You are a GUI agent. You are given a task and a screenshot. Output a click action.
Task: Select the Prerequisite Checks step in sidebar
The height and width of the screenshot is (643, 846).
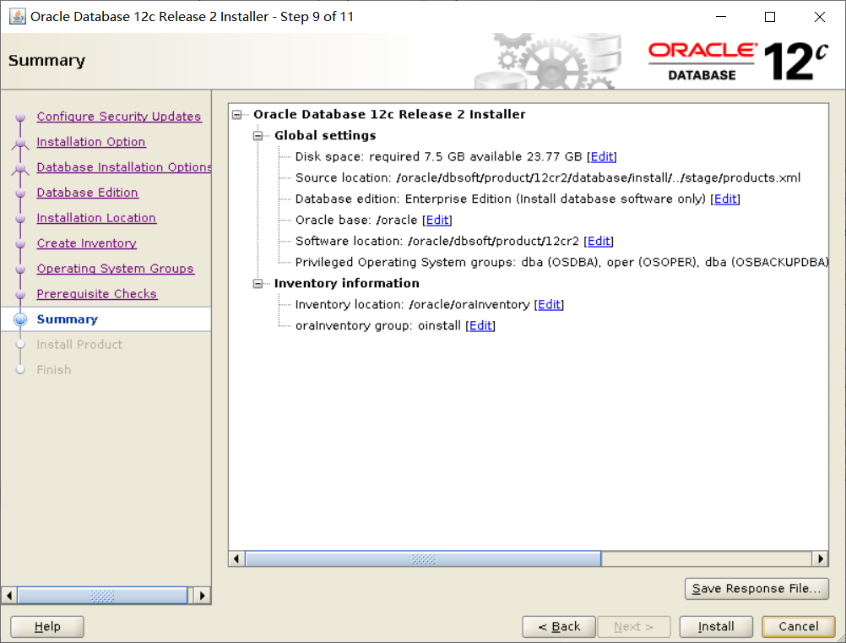96,293
